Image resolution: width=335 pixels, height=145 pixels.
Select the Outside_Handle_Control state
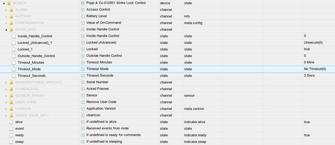coord(36,56)
